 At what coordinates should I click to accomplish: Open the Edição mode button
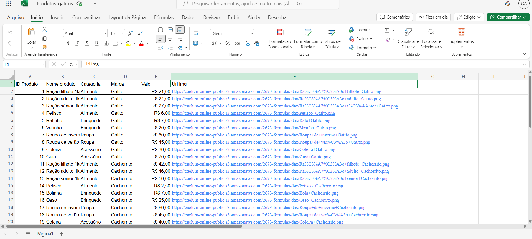(x=469, y=17)
